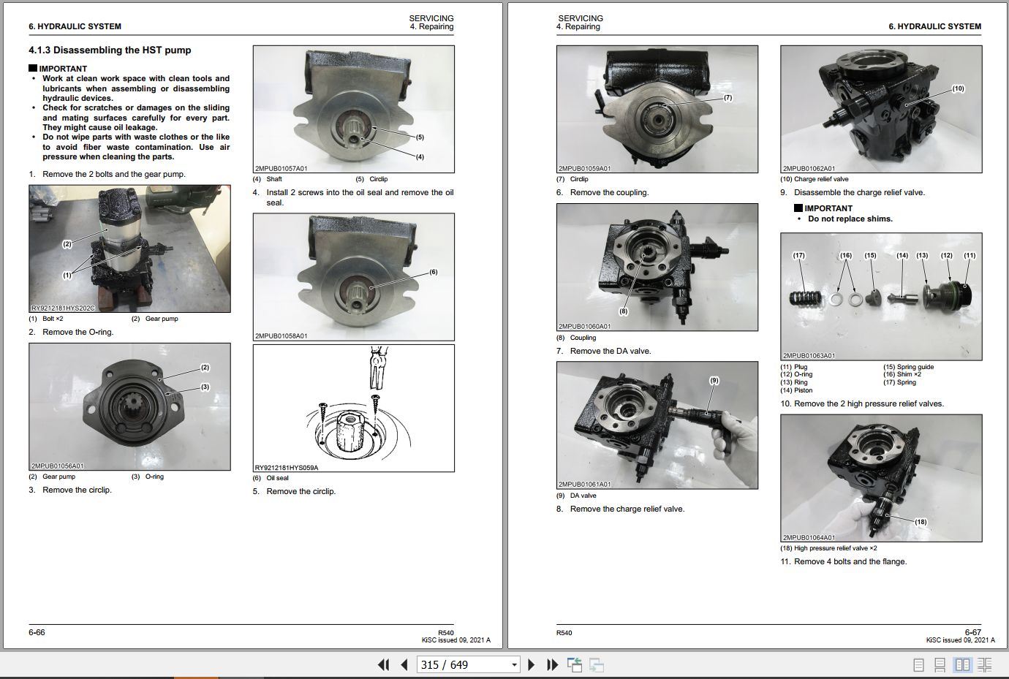This screenshot has height=679, width=1009.
Task: Click the coupling photo 2MPUB01060A01
Action: 657,267
